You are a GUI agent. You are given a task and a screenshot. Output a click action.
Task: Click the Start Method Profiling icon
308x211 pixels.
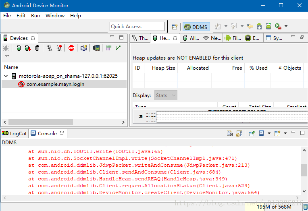click(x=59, y=48)
